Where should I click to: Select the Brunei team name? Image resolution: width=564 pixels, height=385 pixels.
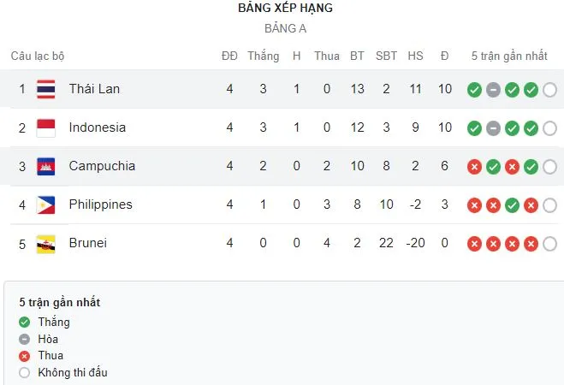[87, 243]
